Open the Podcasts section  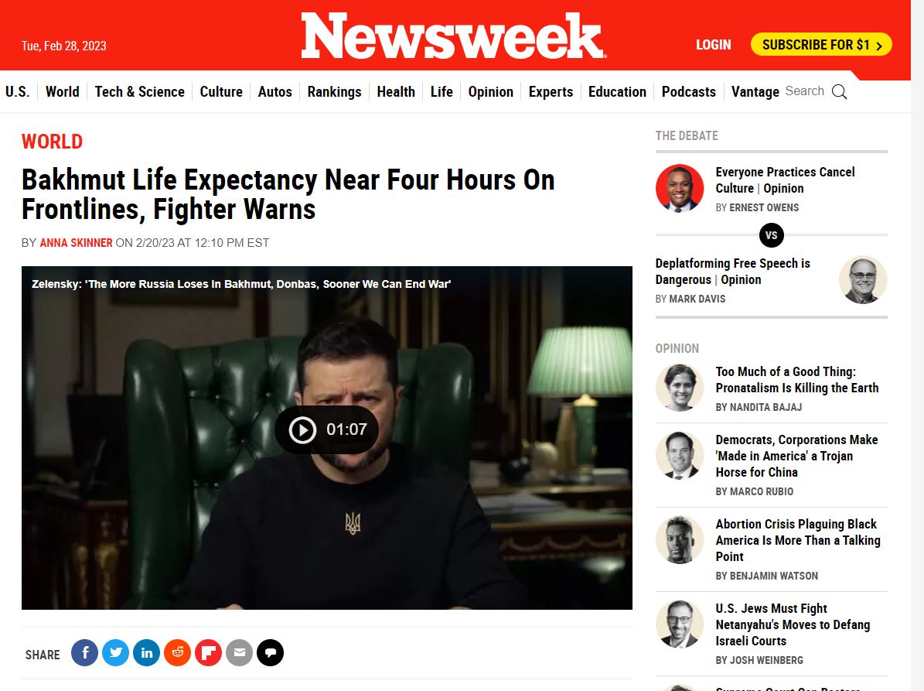(x=689, y=92)
